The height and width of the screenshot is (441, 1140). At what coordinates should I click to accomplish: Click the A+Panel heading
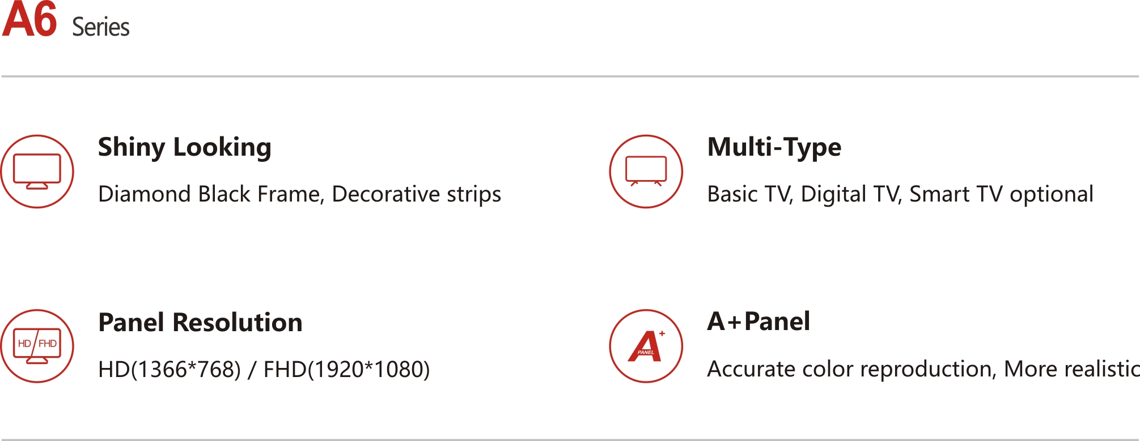coord(758,321)
